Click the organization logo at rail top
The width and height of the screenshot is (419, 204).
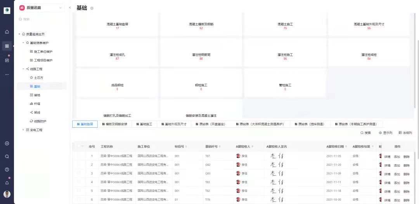(7, 11)
